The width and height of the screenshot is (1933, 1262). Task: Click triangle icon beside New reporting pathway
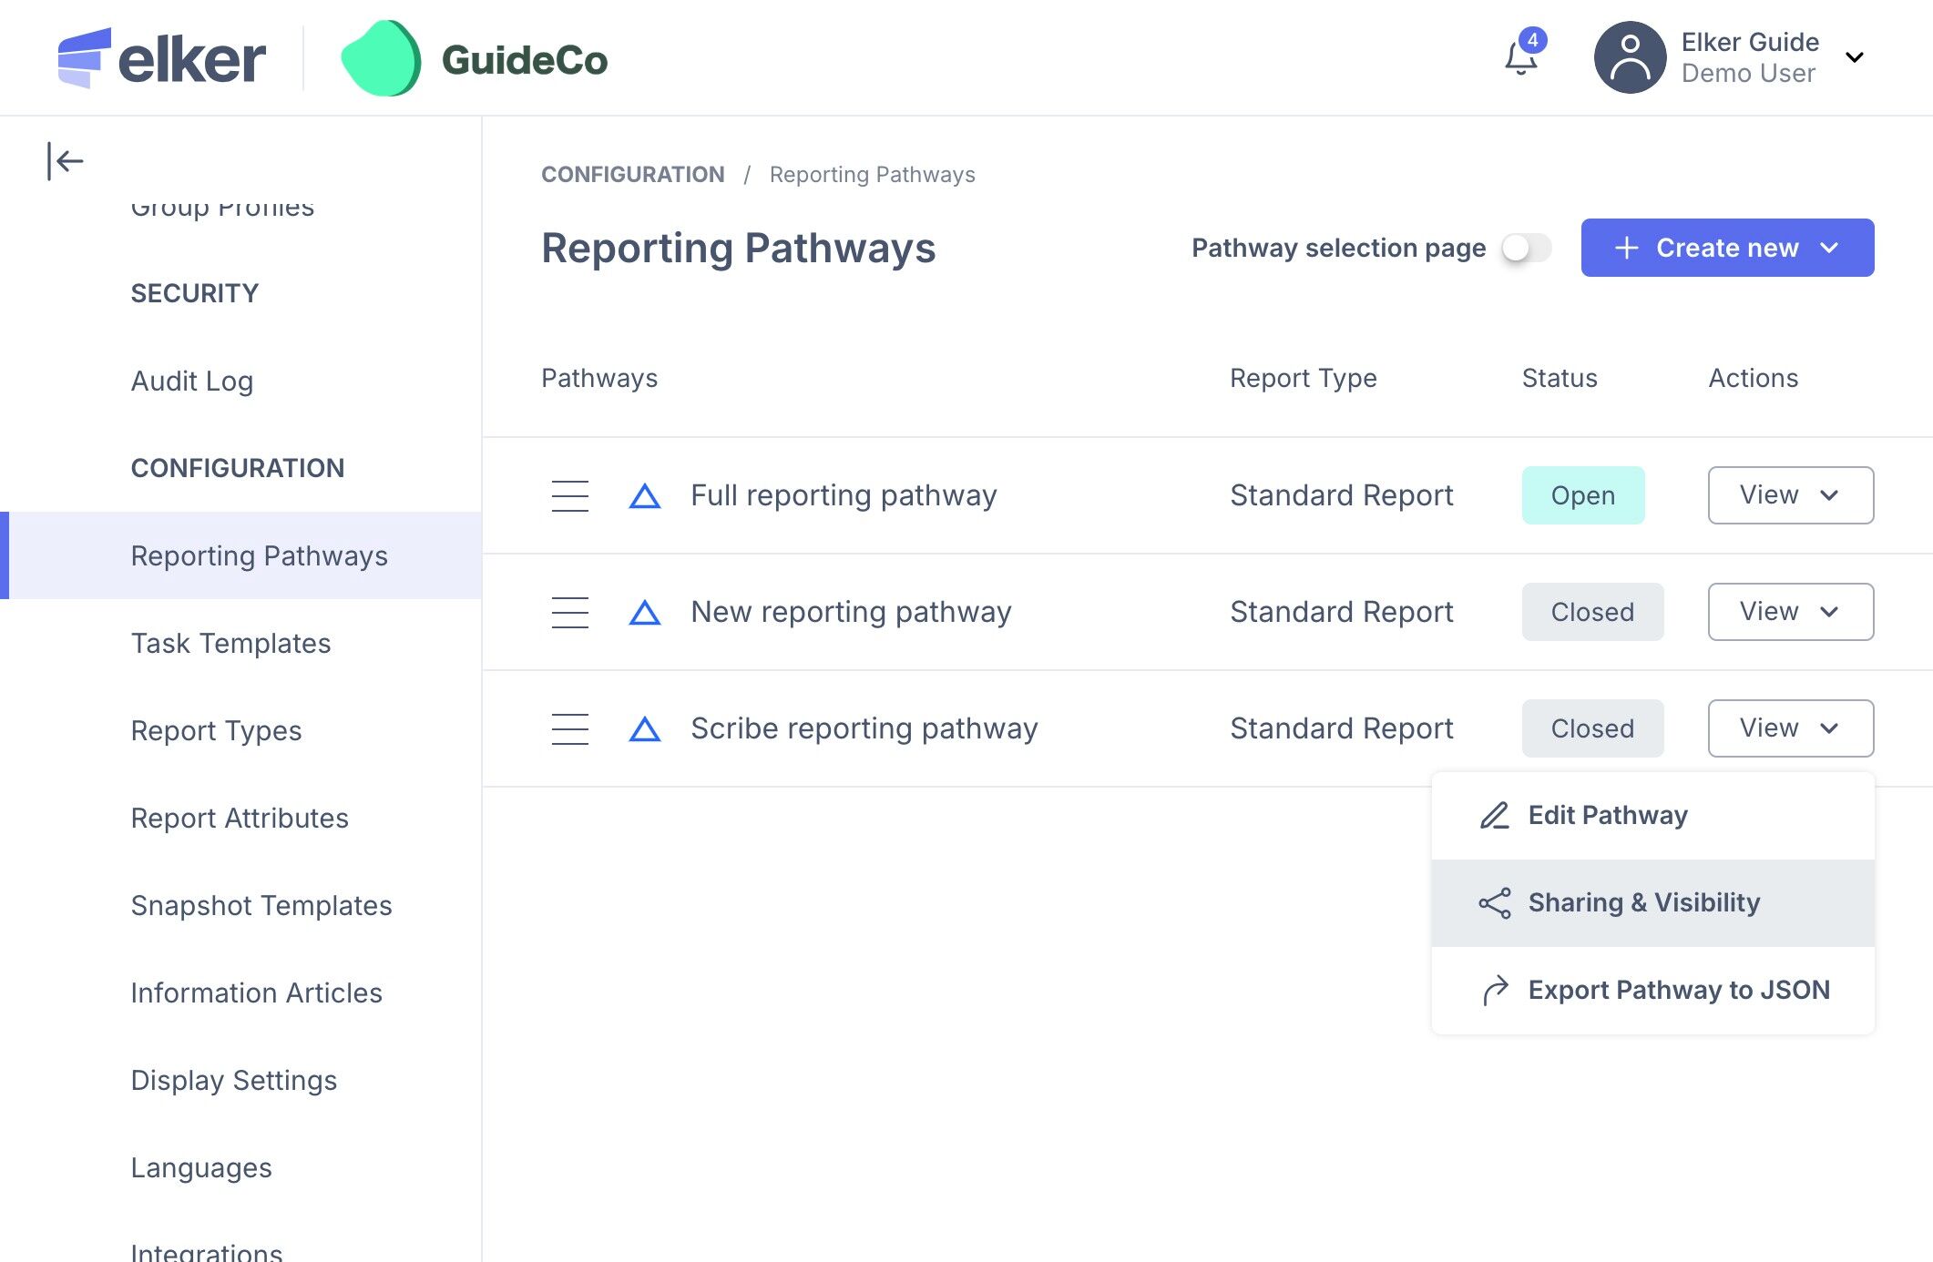click(644, 612)
